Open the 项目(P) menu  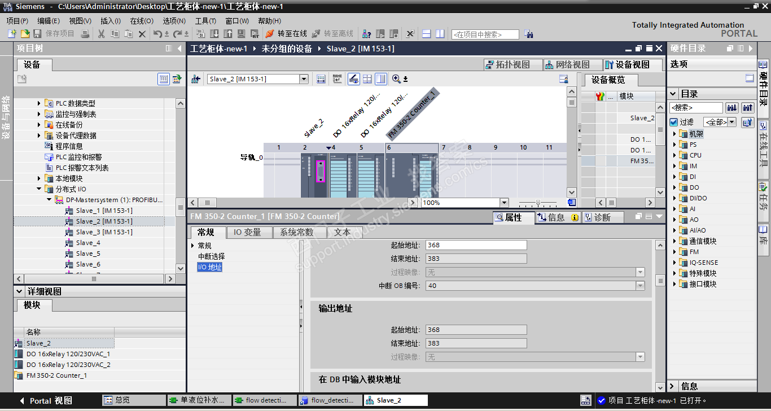[x=17, y=21]
